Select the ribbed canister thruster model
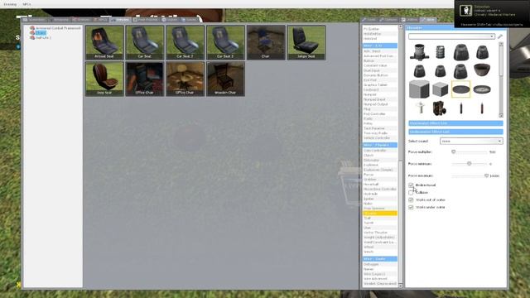Screen dimensions: 530x298 coord(440,52)
